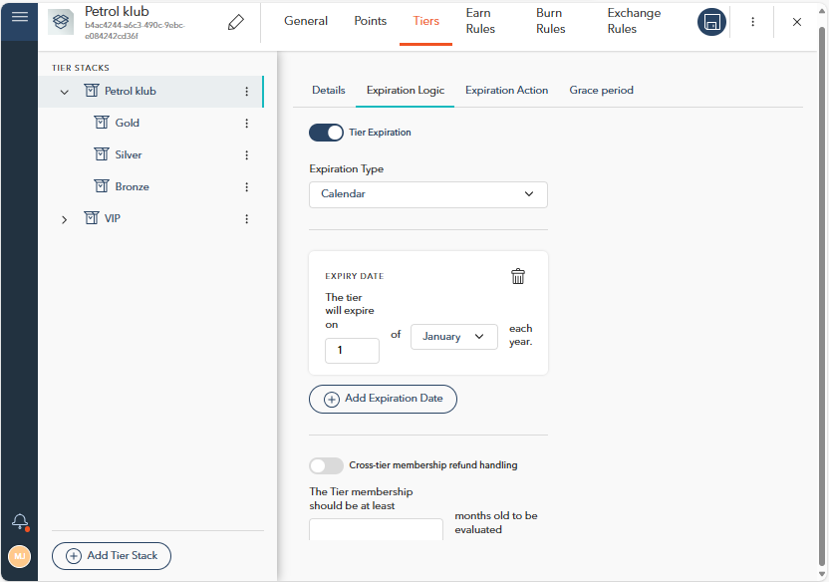Select the Expiration Logic sub-tab
This screenshot has width=829, height=582.
[x=406, y=91]
